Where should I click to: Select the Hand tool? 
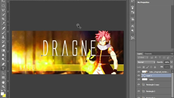pyautogui.click(x=3, y=82)
